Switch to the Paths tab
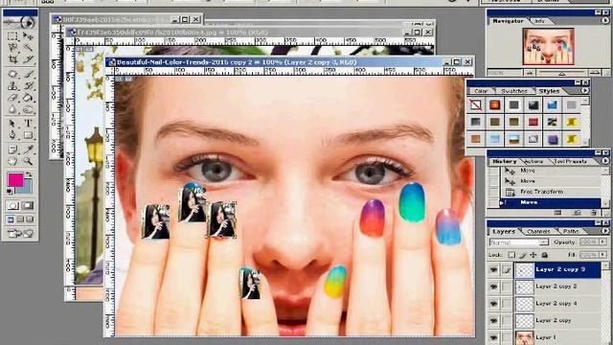This screenshot has width=613, height=345. tap(571, 232)
